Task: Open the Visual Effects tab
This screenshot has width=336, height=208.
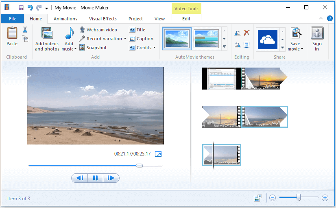Action: [103, 19]
